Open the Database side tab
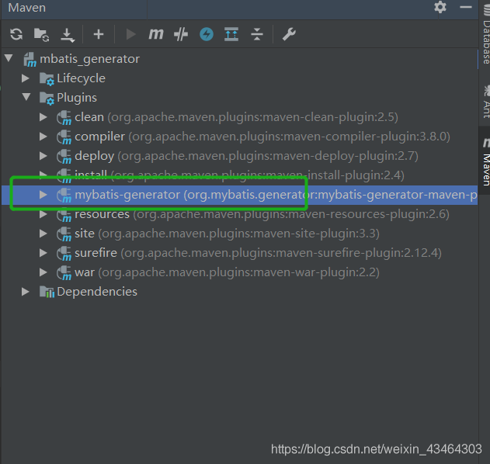Image resolution: width=490 pixels, height=464 pixels. point(485,33)
